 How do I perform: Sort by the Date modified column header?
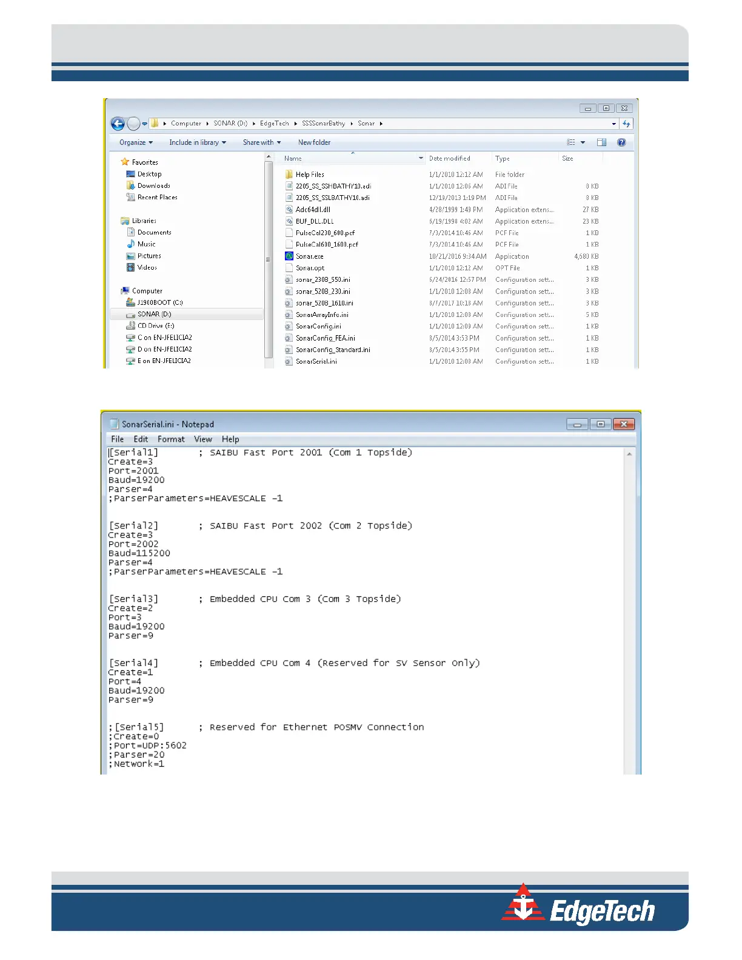tap(449, 158)
